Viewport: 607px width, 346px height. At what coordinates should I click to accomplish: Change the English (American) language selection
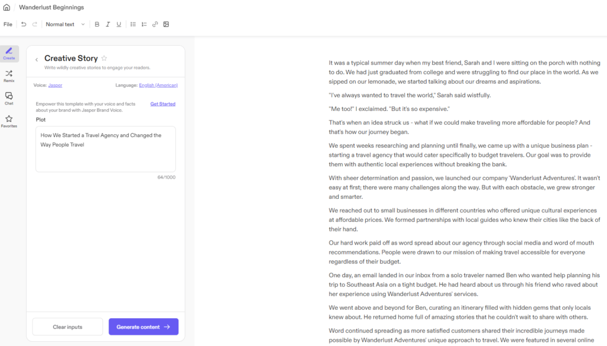click(158, 85)
